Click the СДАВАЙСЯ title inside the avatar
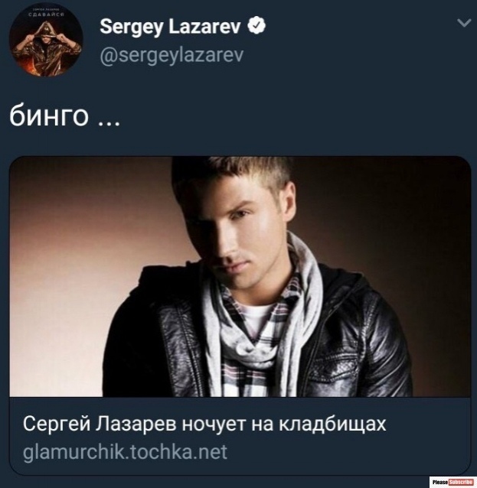This screenshot has width=477, height=488. [x=46, y=15]
